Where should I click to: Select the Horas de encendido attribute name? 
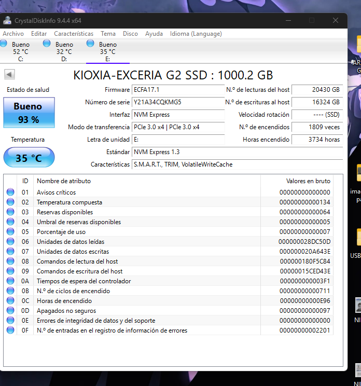click(x=64, y=300)
